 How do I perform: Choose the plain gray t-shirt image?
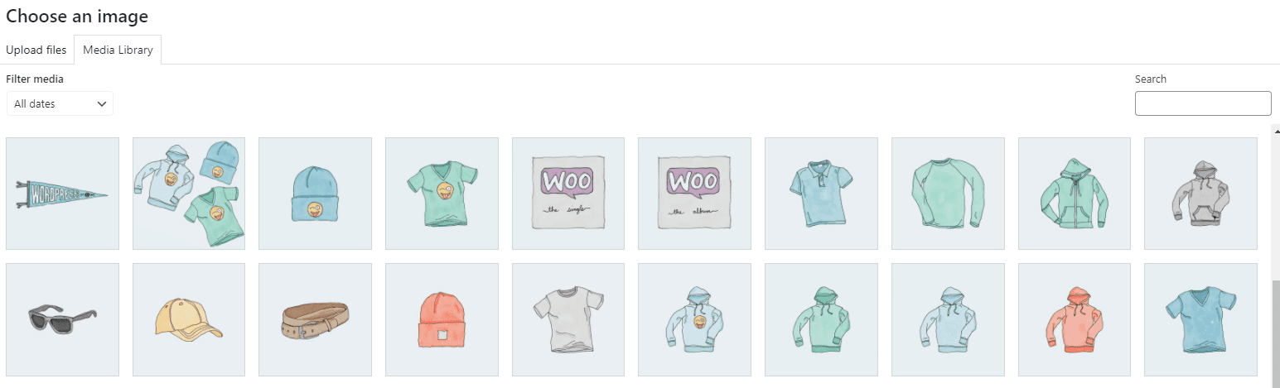coord(568,319)
